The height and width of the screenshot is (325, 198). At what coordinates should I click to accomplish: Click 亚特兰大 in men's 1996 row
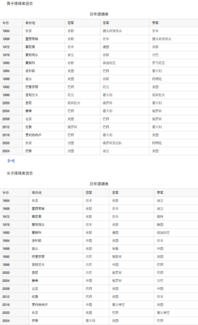click(x=32, y=95)
